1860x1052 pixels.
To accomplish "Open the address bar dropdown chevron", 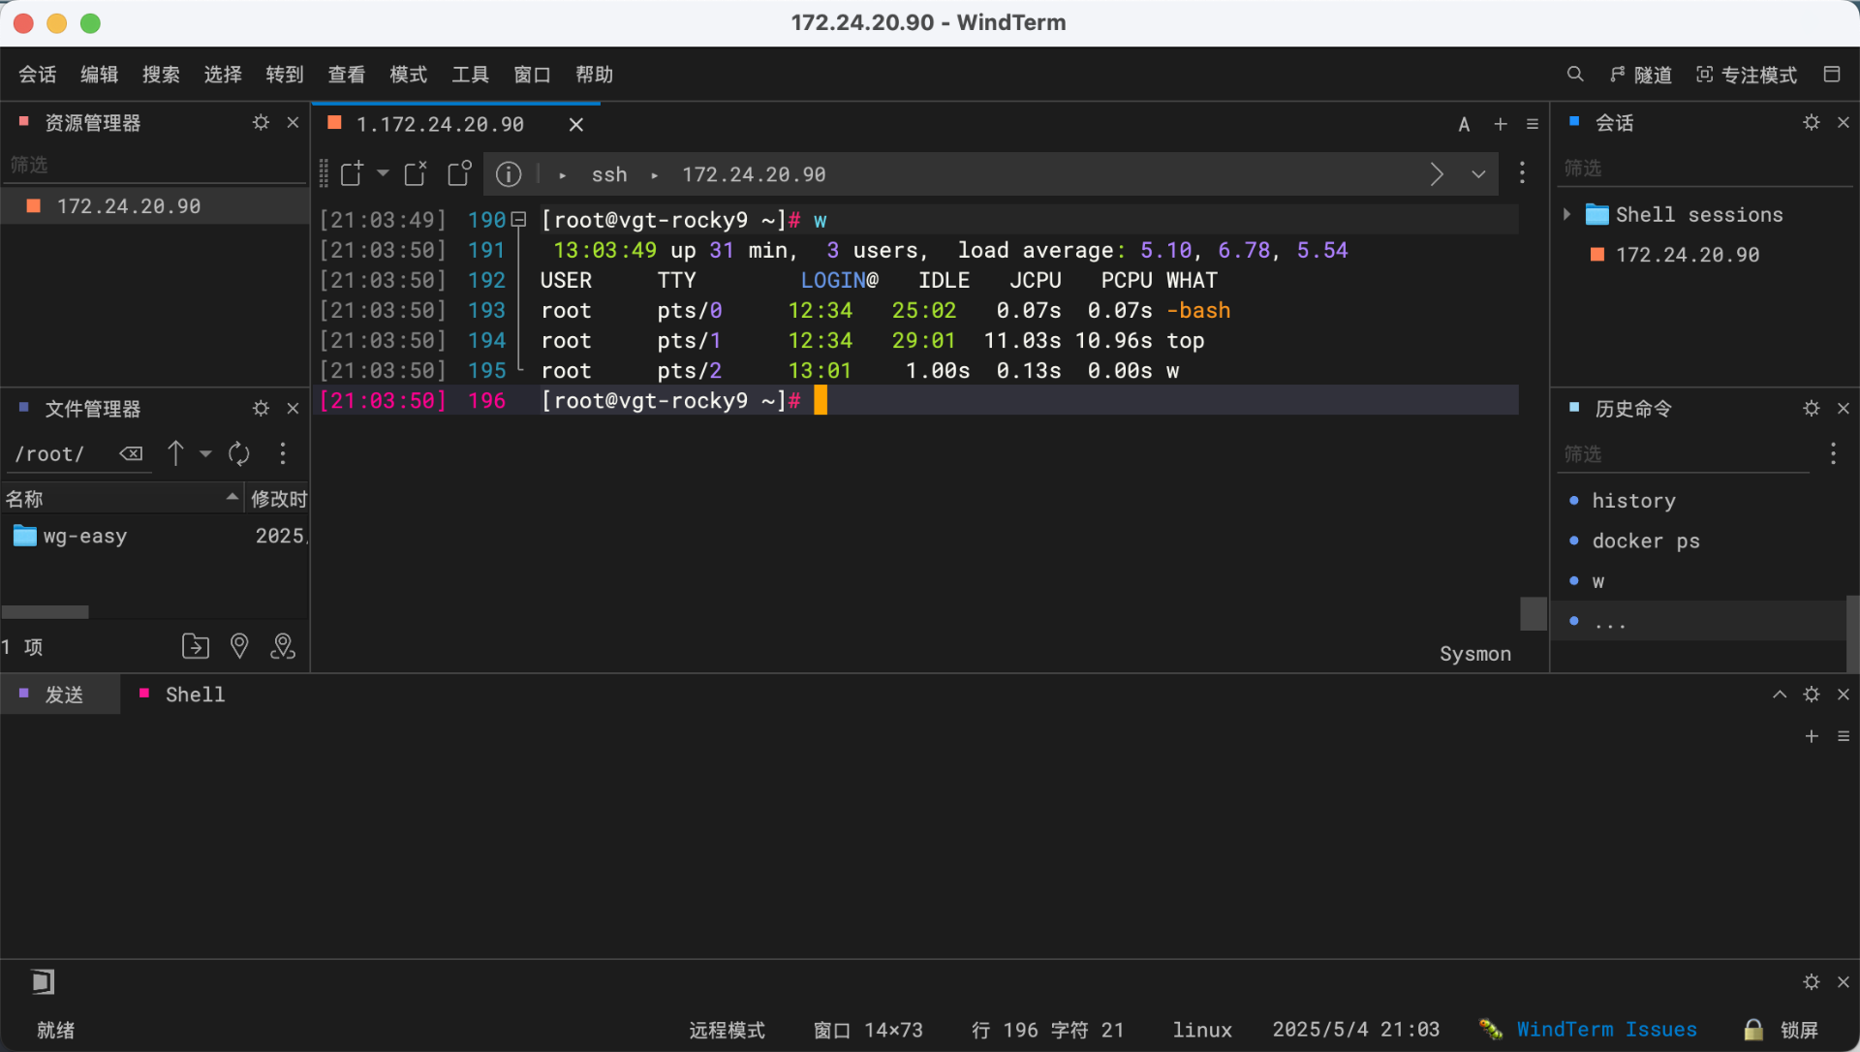I will [x=1478, y=174].
